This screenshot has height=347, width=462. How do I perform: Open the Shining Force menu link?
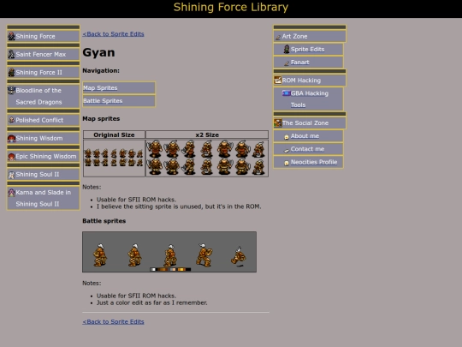tap(35, 36)
